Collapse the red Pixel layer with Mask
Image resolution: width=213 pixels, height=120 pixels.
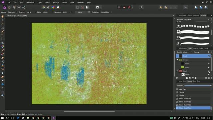pyautogui.click(x=177, y=71)
